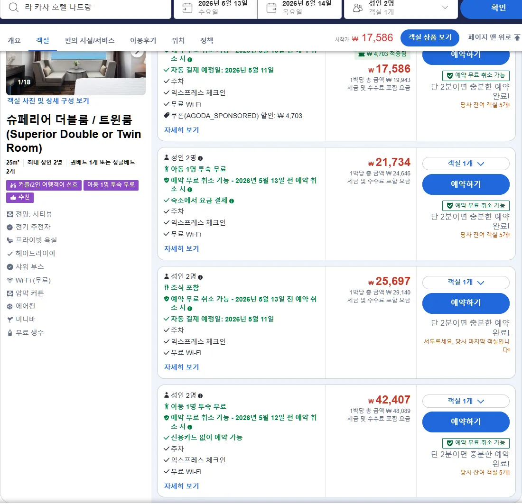Open 객실 1개 dropdown for the ₩21,734 offer
522x504 pixels.
(x=466, y=164)
